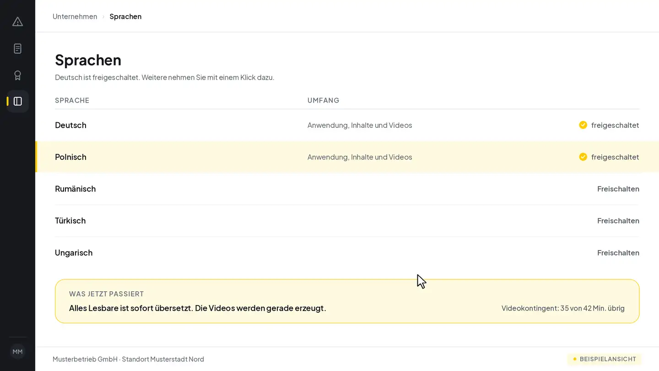Activate Freischalten for Ungarisch

tap(618, 253)
